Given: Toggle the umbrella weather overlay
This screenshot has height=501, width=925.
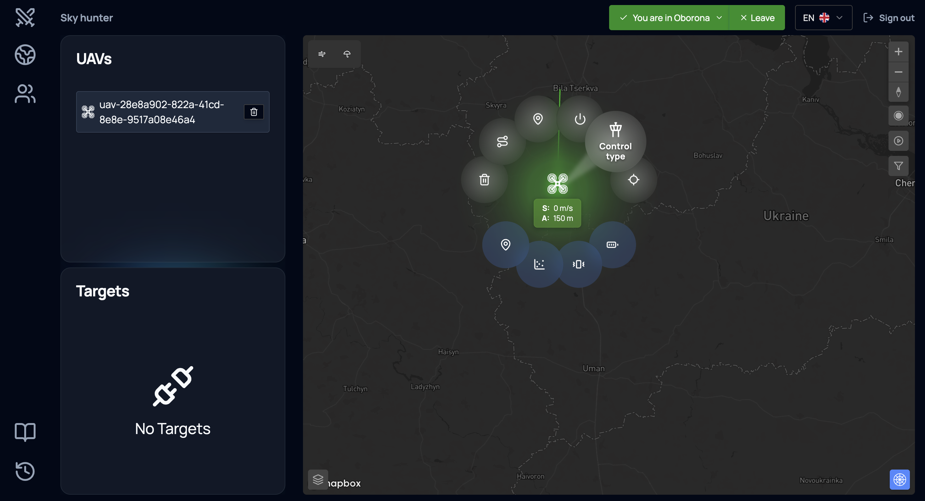Looking at the screenshot, I should click(347, 54).
